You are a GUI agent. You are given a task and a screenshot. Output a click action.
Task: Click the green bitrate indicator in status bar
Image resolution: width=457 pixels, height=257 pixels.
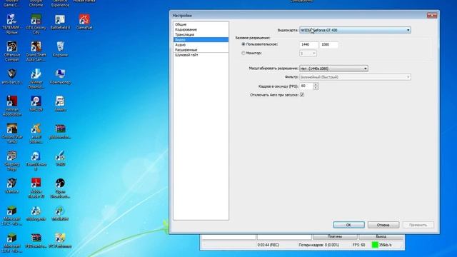[x=375, y=245]
